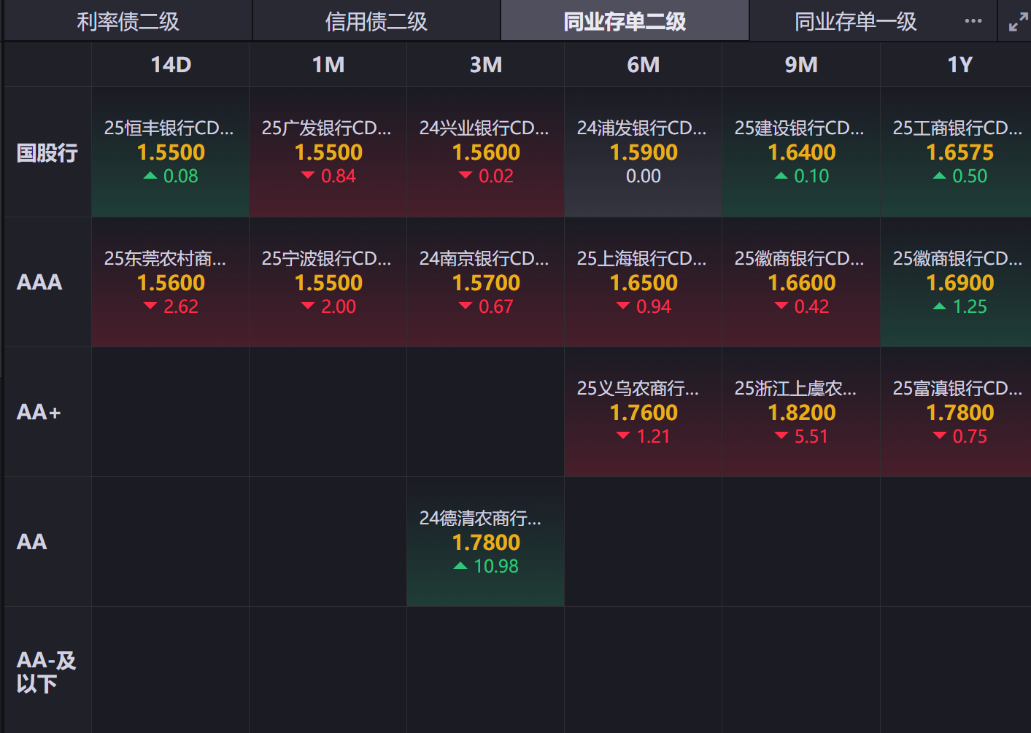Viewport: 1031px width, 733px height.
Task: Select the 6M column header
Action: [x=644, y=65]
